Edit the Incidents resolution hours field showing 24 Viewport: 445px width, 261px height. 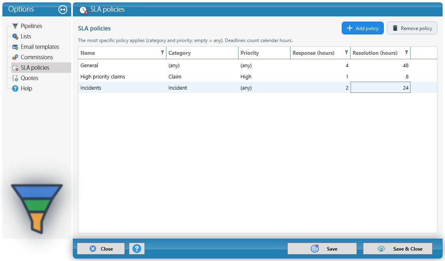[x=381, y=88]
